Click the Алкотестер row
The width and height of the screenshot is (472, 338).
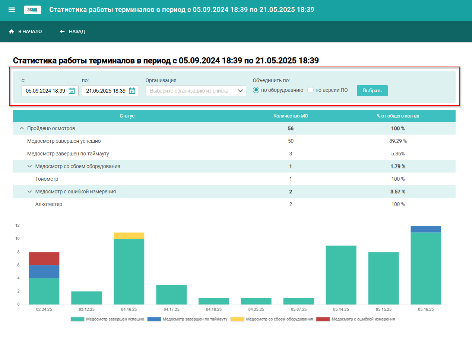[x=234, y=204]
